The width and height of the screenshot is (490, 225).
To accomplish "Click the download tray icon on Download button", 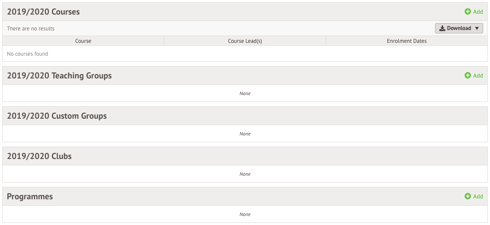I will point(442,28).
